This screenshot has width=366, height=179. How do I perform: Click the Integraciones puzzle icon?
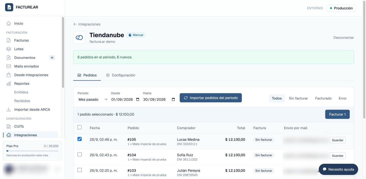point(9,135)
